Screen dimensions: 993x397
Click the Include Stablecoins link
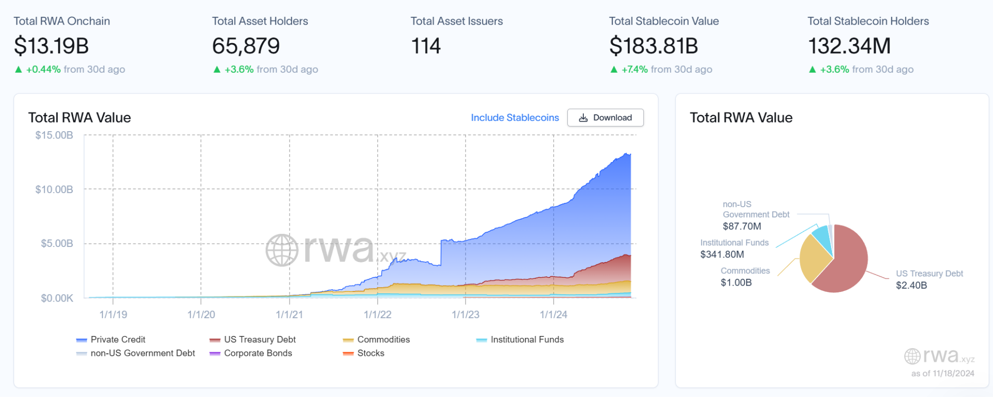514,118
